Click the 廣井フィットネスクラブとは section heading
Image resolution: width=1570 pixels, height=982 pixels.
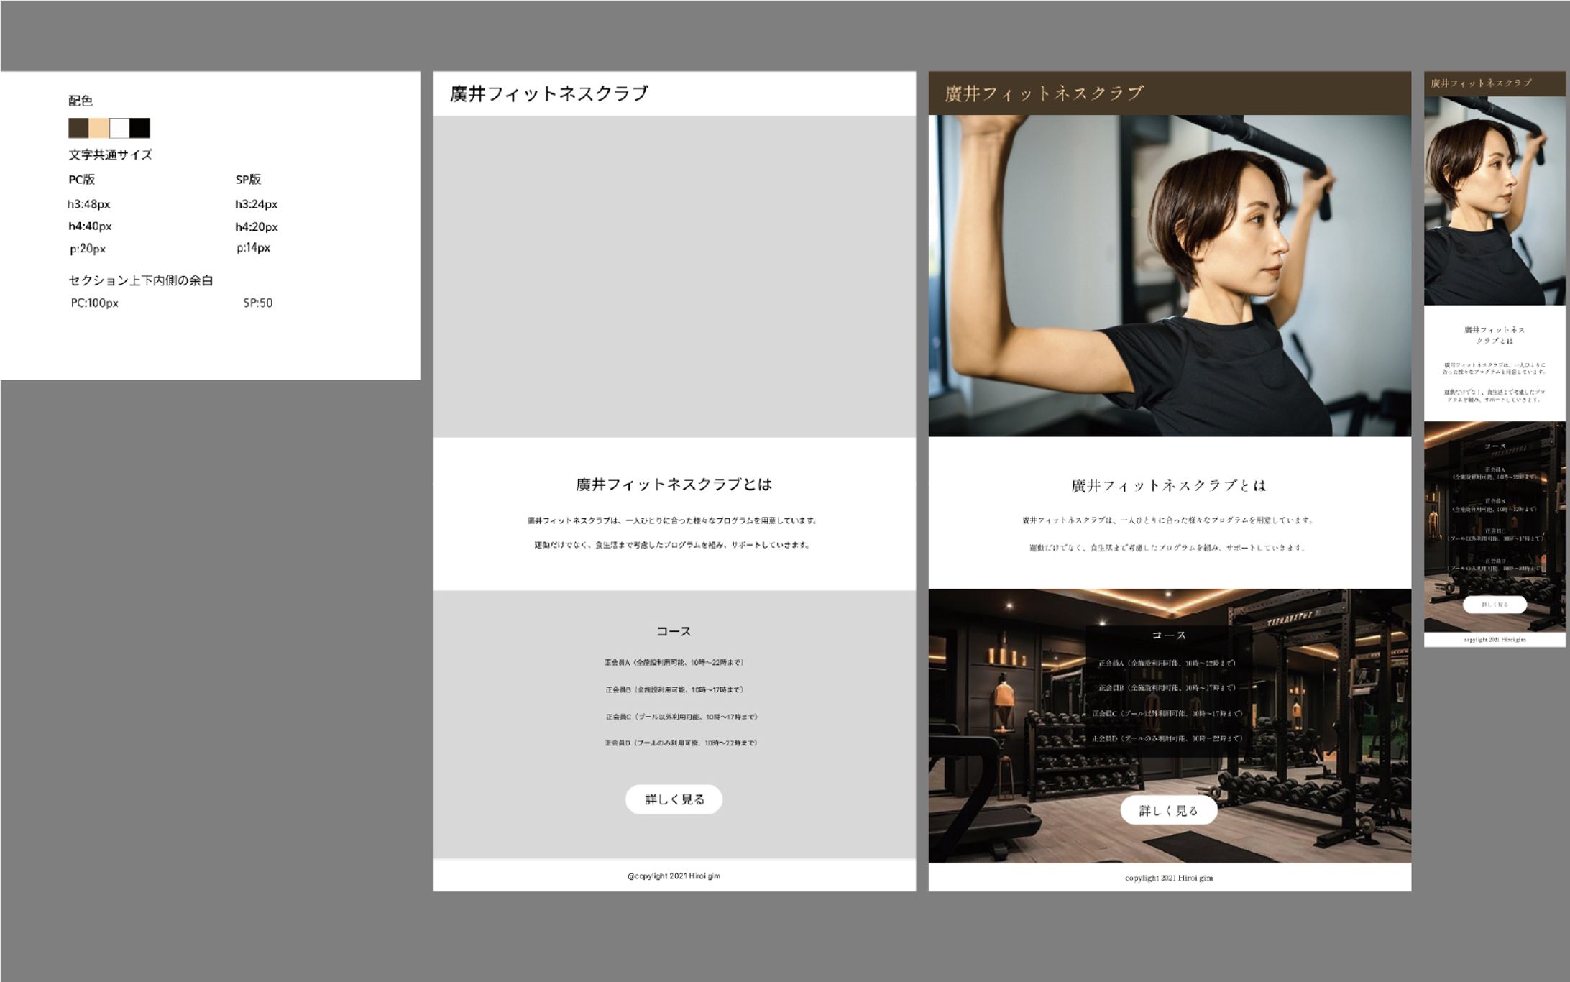674,485
